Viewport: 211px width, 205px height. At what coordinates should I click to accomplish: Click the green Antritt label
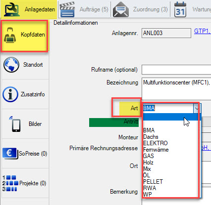tap(114, 123)
